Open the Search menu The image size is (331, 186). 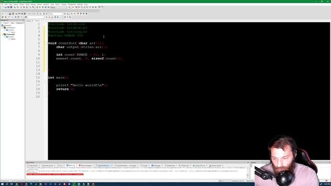click(16, 5)
